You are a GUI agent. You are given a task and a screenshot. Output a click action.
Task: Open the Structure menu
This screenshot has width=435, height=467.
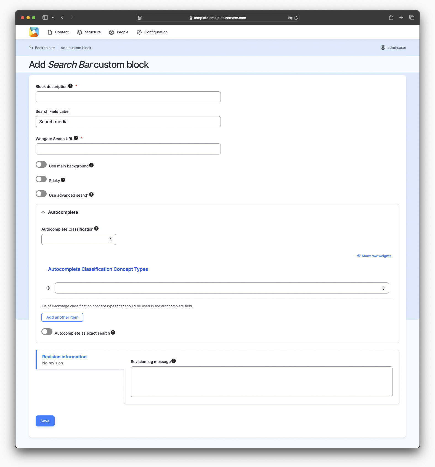coord(89,32)
